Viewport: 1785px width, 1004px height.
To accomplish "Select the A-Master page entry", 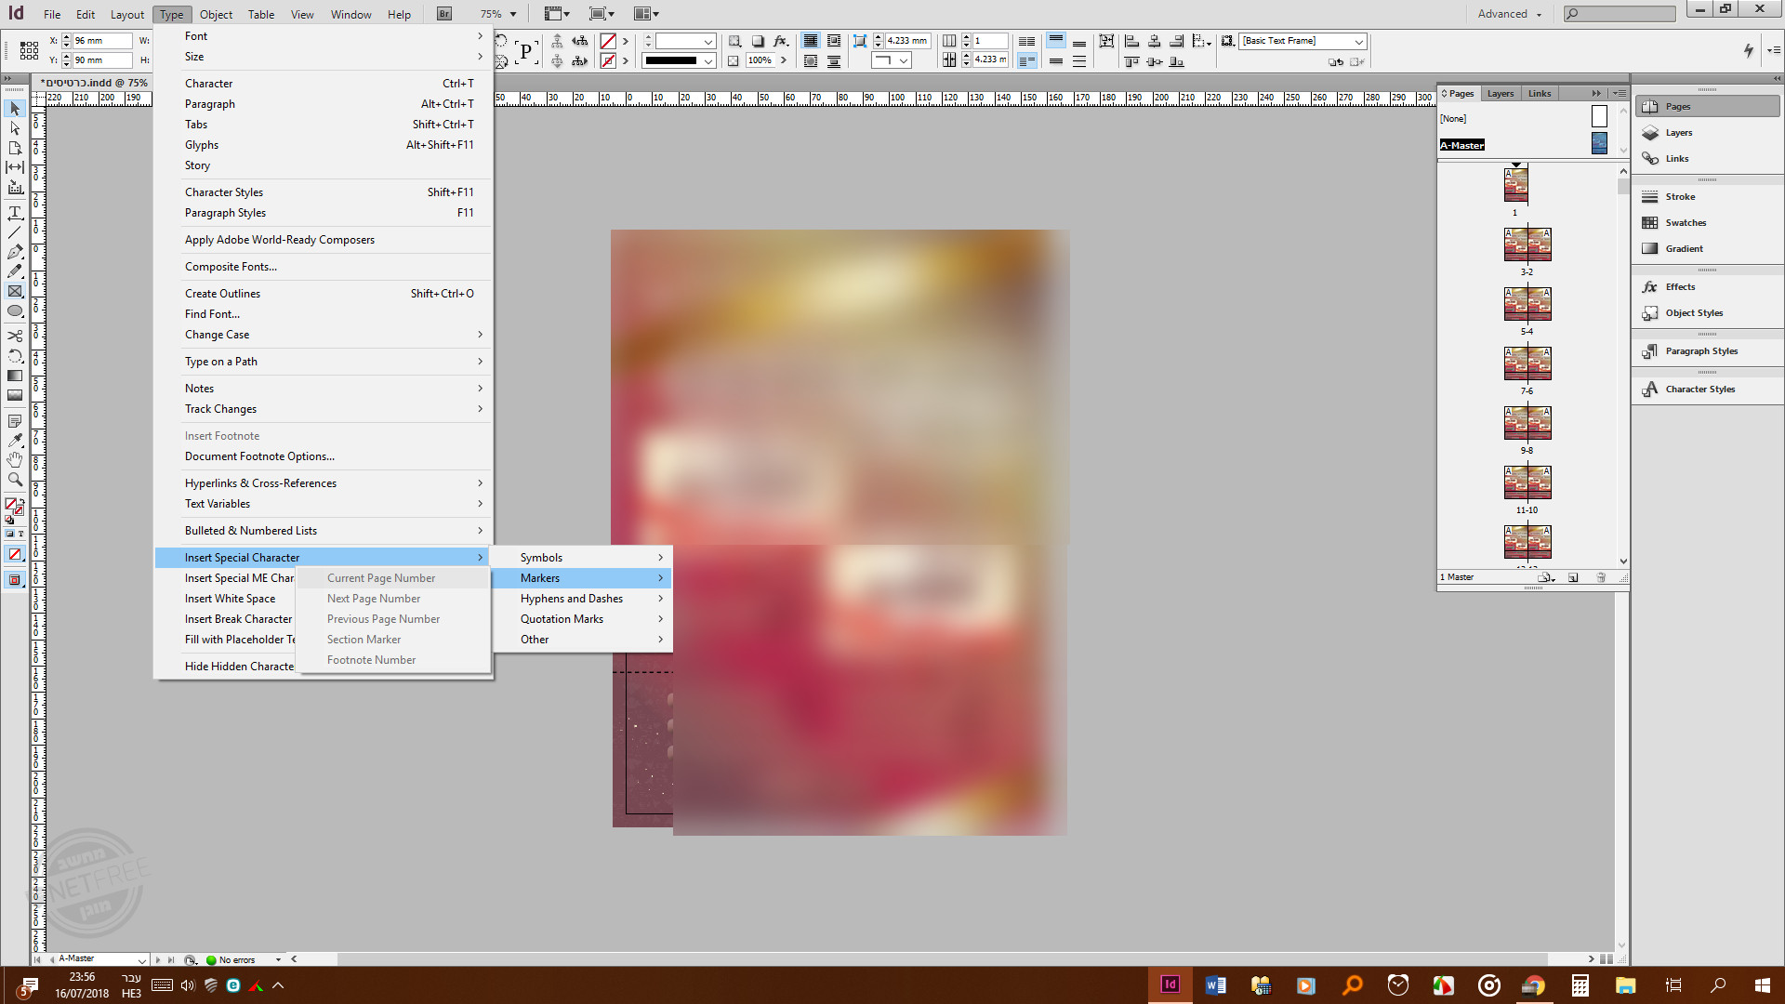I will [1461, 145].
